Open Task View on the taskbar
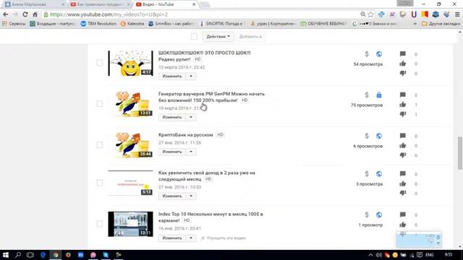This screenshot has width=463, height=260. click(x=30, y=255)
